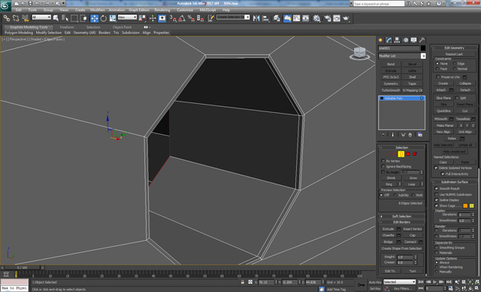Open the selection filter All dropdown

[x=41, y=17]
